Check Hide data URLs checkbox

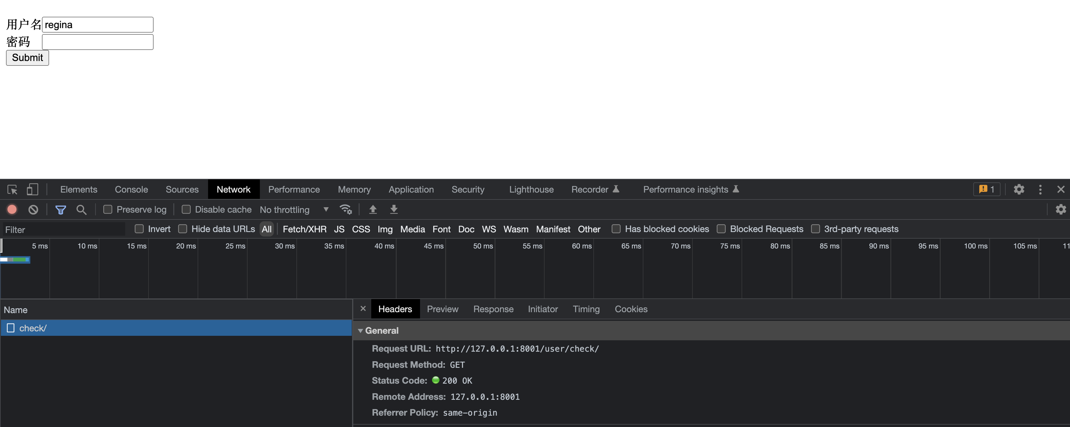[182, 229]
